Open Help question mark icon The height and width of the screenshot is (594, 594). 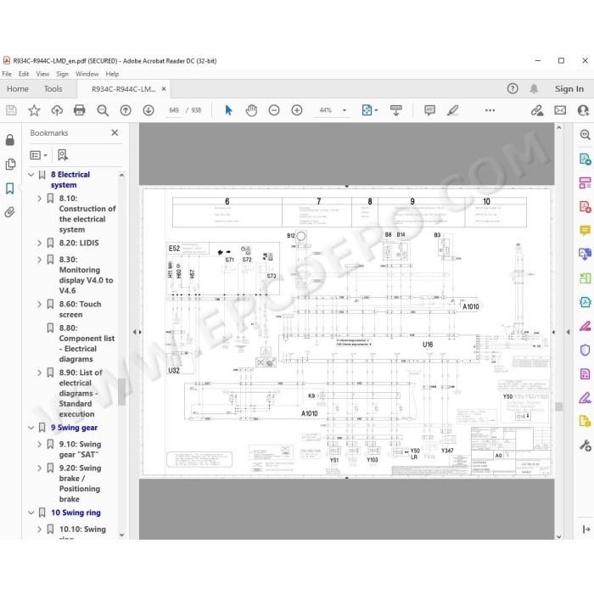(x=513, y=88)
